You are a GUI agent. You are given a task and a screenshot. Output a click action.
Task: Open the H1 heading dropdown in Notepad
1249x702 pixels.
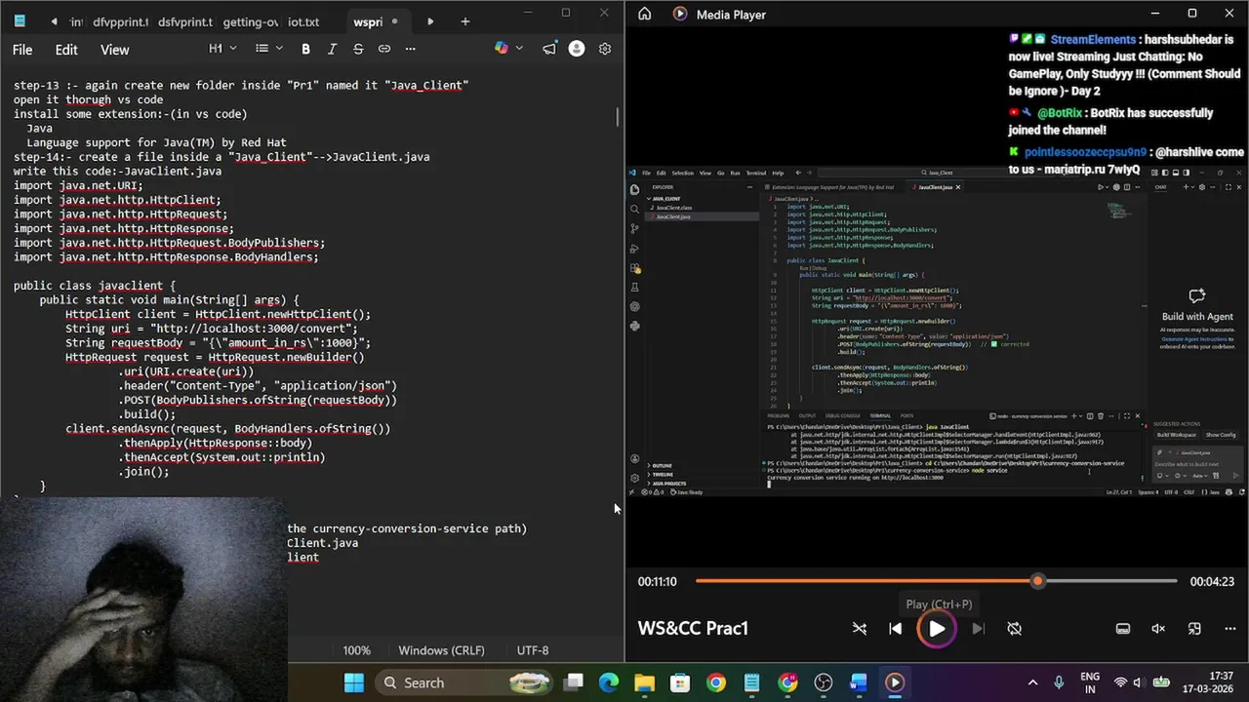pyautogui.click(x=222, y=49)
